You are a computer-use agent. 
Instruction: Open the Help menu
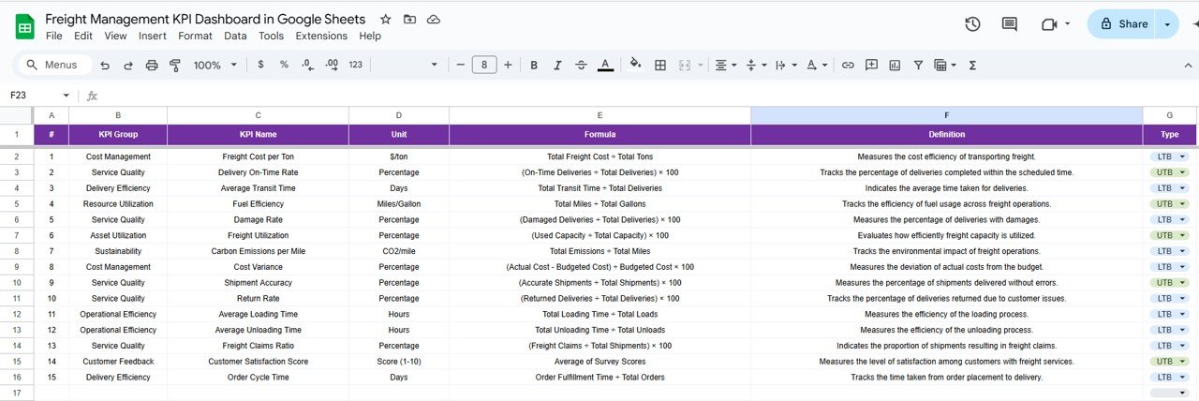[x=370, y=36]
